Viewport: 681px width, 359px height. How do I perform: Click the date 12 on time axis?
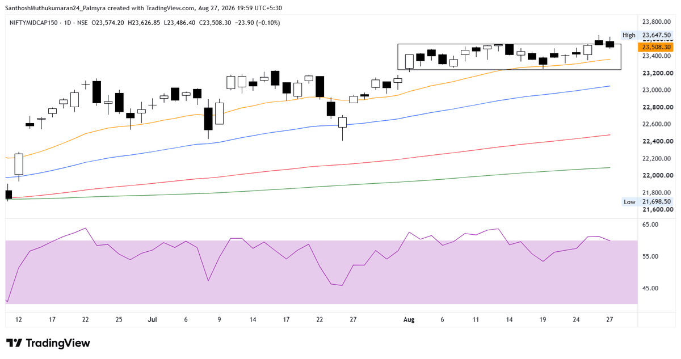point(19,320)
